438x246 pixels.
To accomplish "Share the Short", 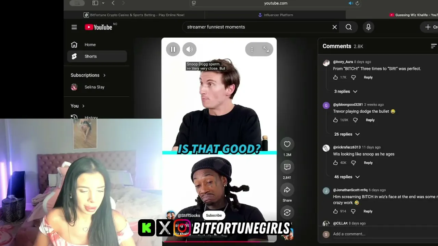I will 287,190.
